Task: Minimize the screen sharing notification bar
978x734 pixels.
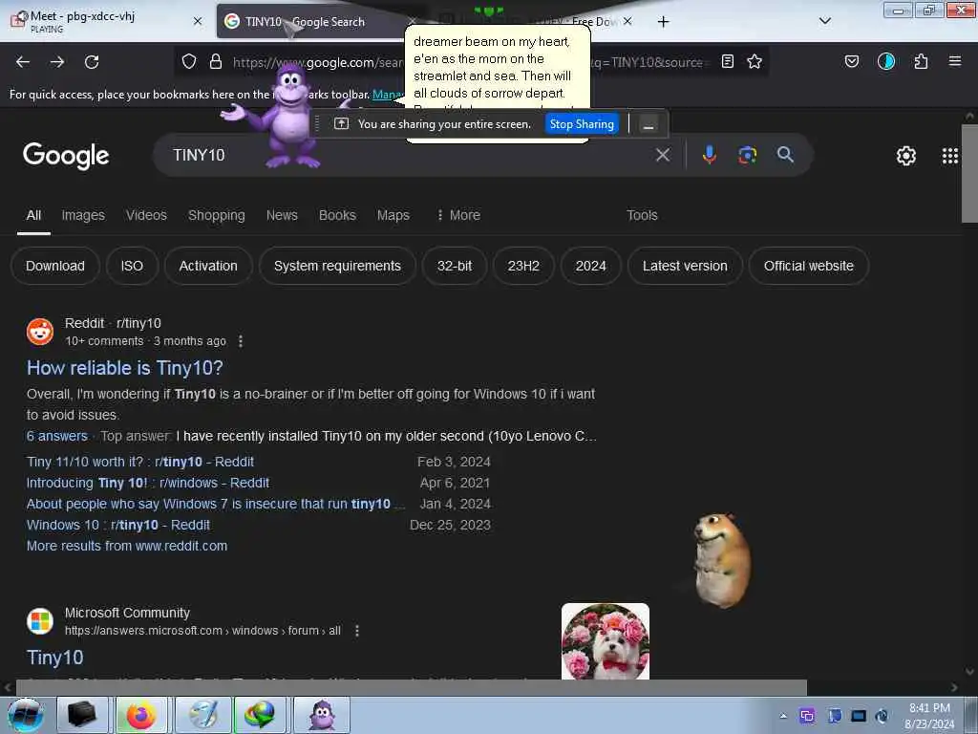Action: pyautogui.click(x=648, y=124)
